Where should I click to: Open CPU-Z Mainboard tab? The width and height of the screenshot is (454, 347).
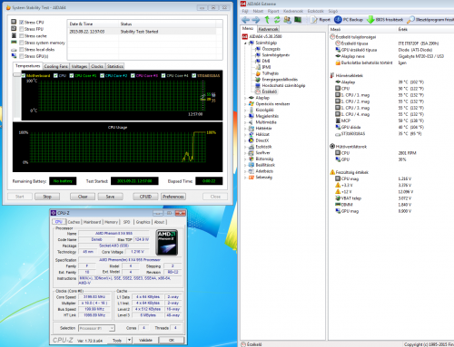point(92,222)
